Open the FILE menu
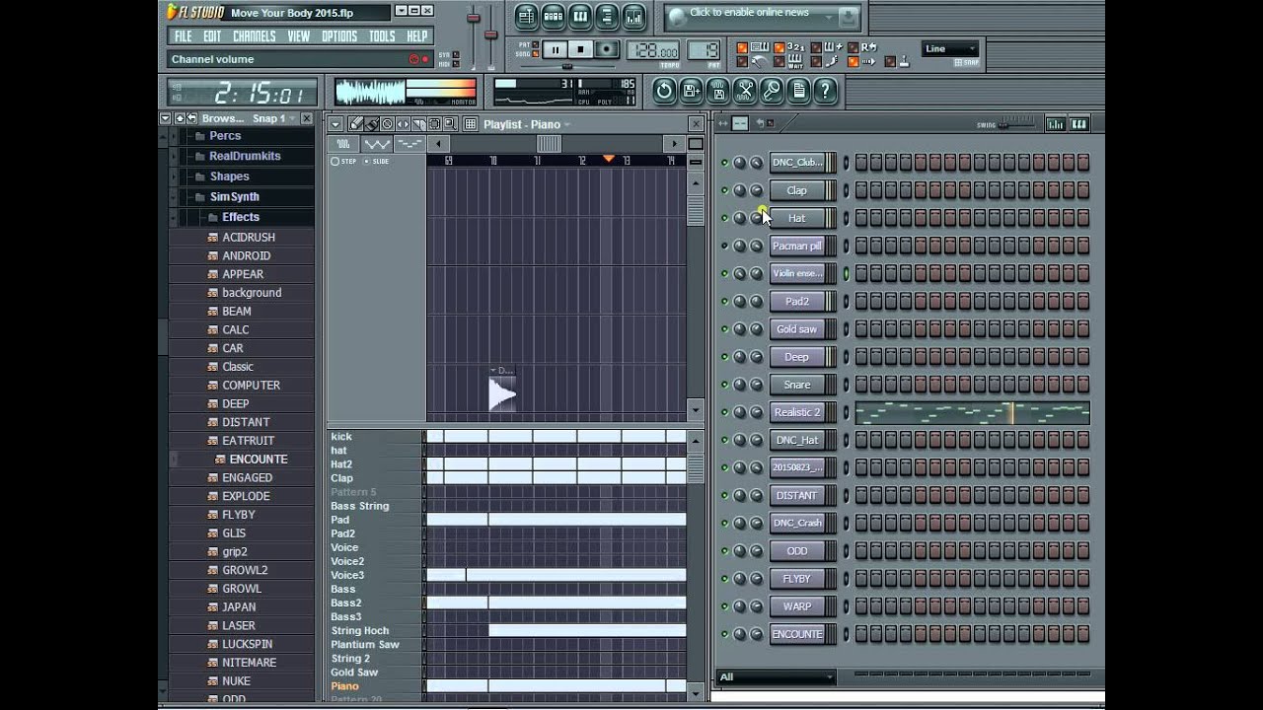This screenshot has height=710, width=1263. [x=184, y=36]
